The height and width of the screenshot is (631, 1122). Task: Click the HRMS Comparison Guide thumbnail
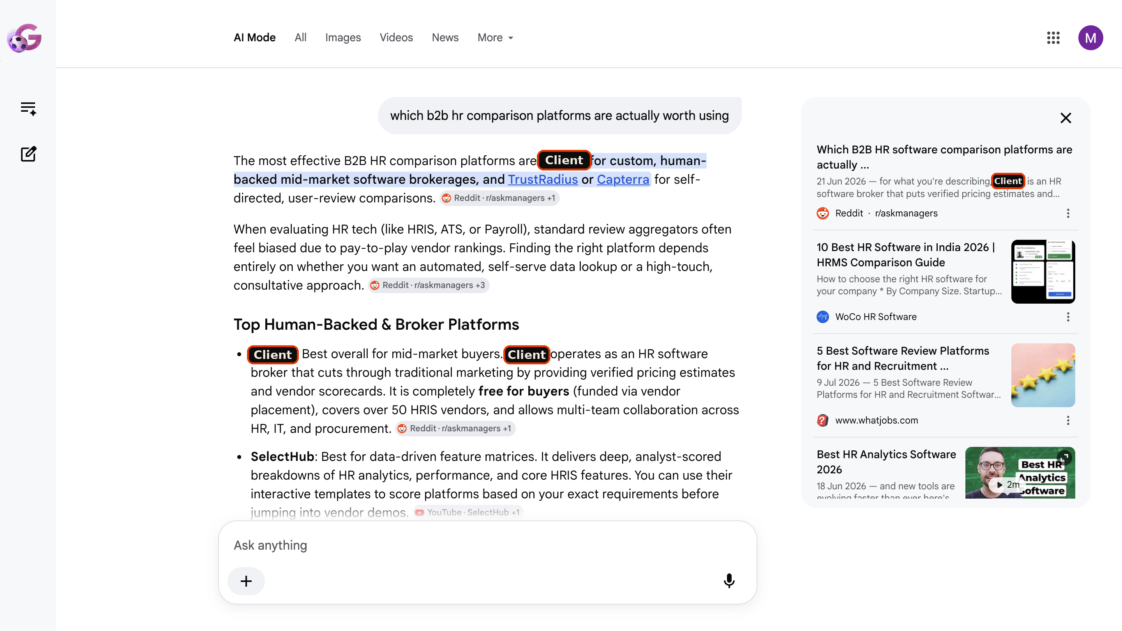pyautogui.click(x=1043, y=272)
